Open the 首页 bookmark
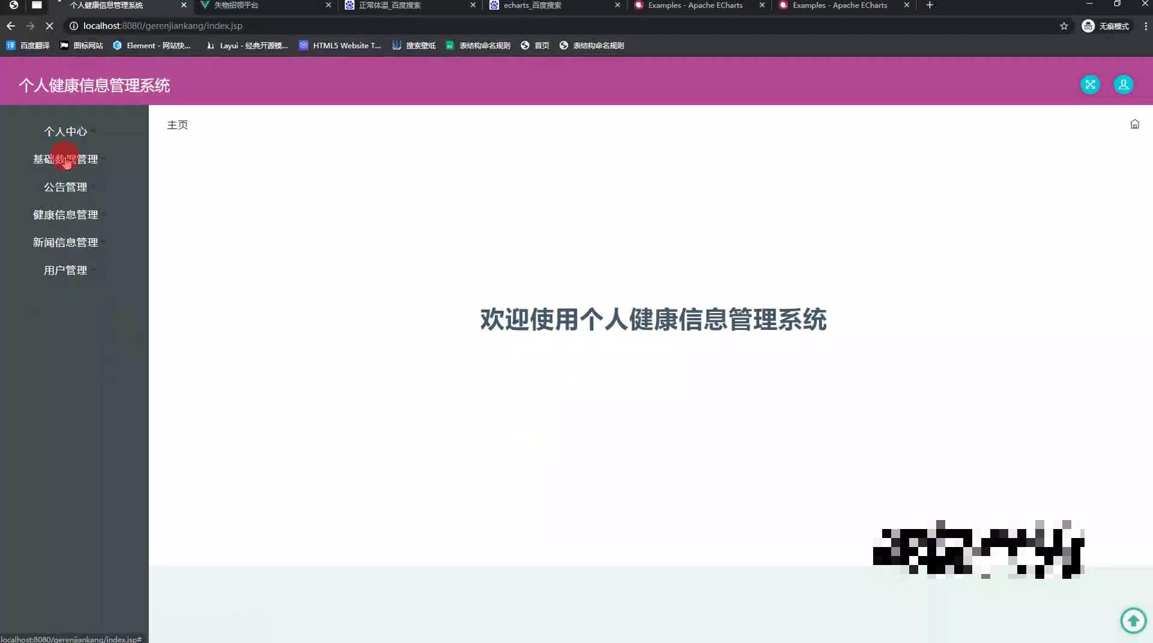This screenshot has width=1153, height=643. coord(534,46)
